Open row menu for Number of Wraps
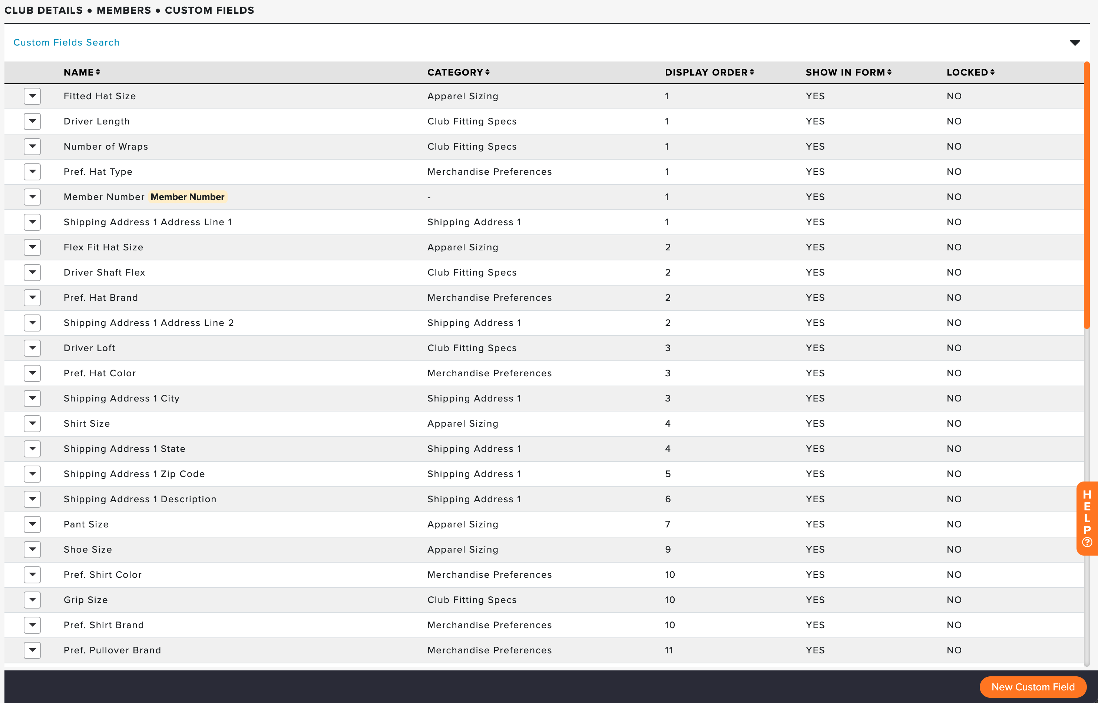The width and height of the screenshot is (1098, 703). (32, 147)
